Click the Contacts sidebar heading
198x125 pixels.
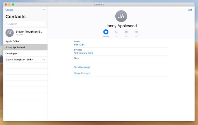(x=16, y=17)
